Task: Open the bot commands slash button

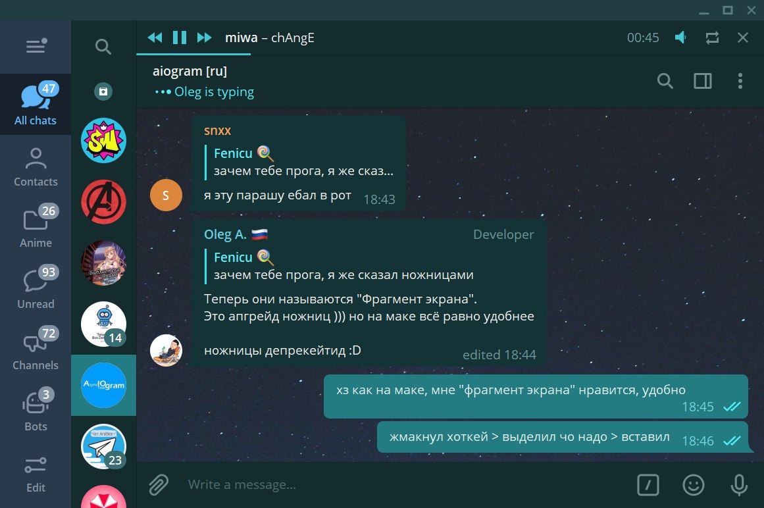Action: tap(648, 484)
